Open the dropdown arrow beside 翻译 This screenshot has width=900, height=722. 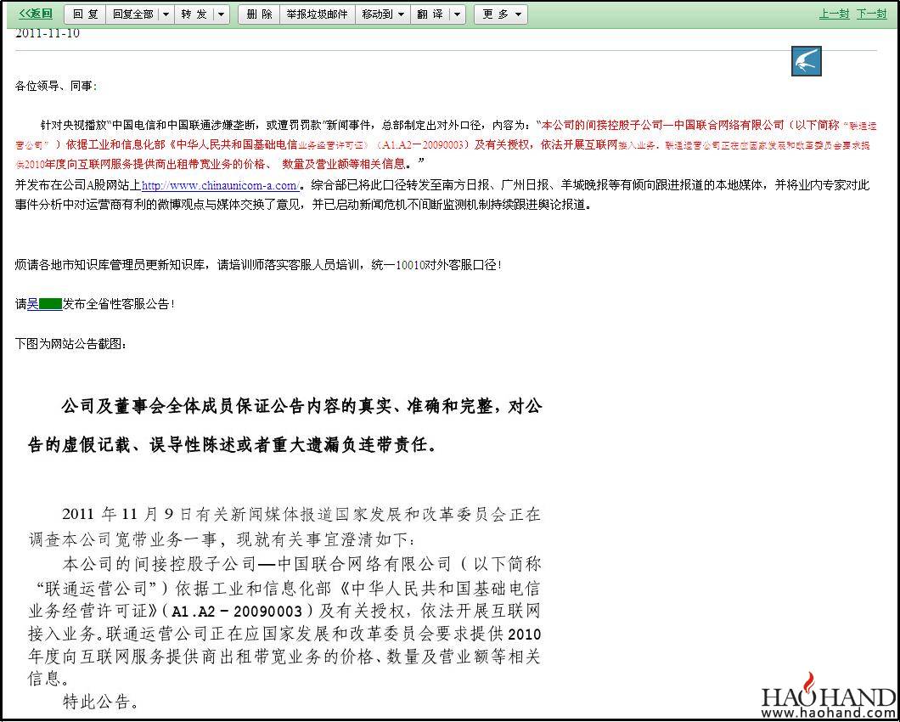click(458, 14)
